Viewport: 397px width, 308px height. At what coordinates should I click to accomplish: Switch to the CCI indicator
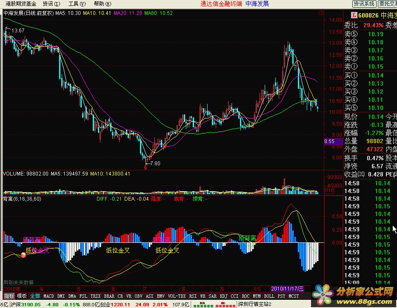pos(234,296)
